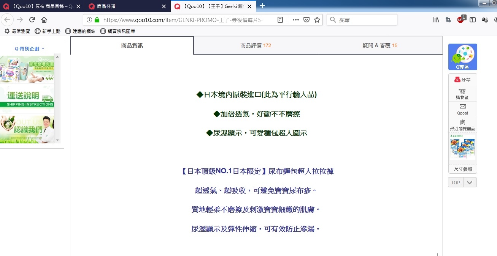Expand the Q·特別企劃 dropdown
The image size is (497, 256).
tap(30, 49)
